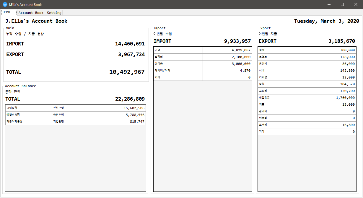Click the expense amount 15,000
This screenshot has width=363, height=198.
pos(331,104)
